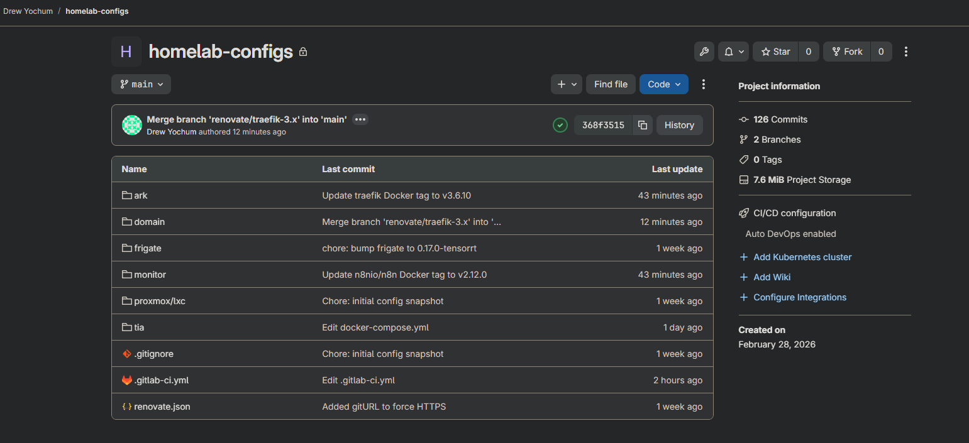Open repository actions ellipsis beside Code button

(x=704, y=84)
